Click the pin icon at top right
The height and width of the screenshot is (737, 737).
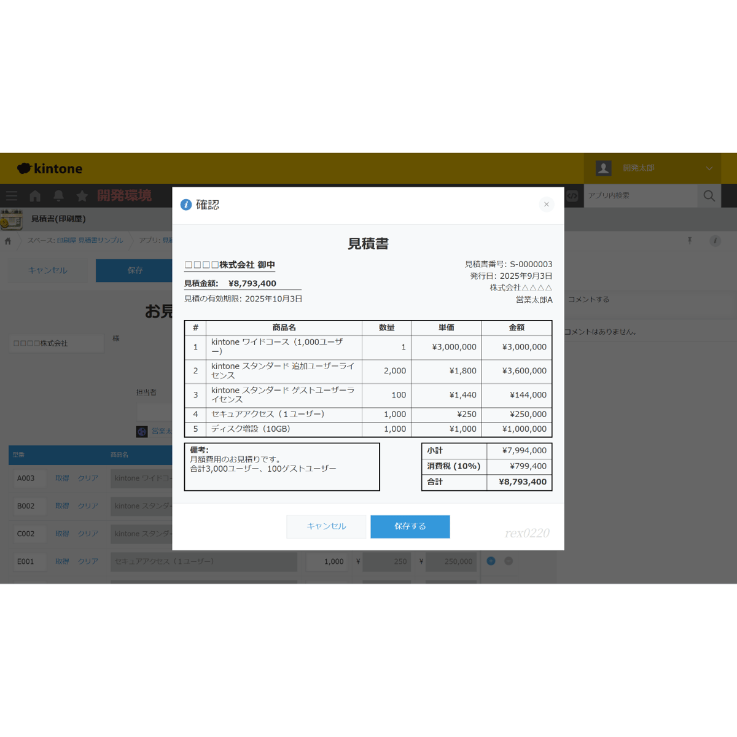point(690,241)
